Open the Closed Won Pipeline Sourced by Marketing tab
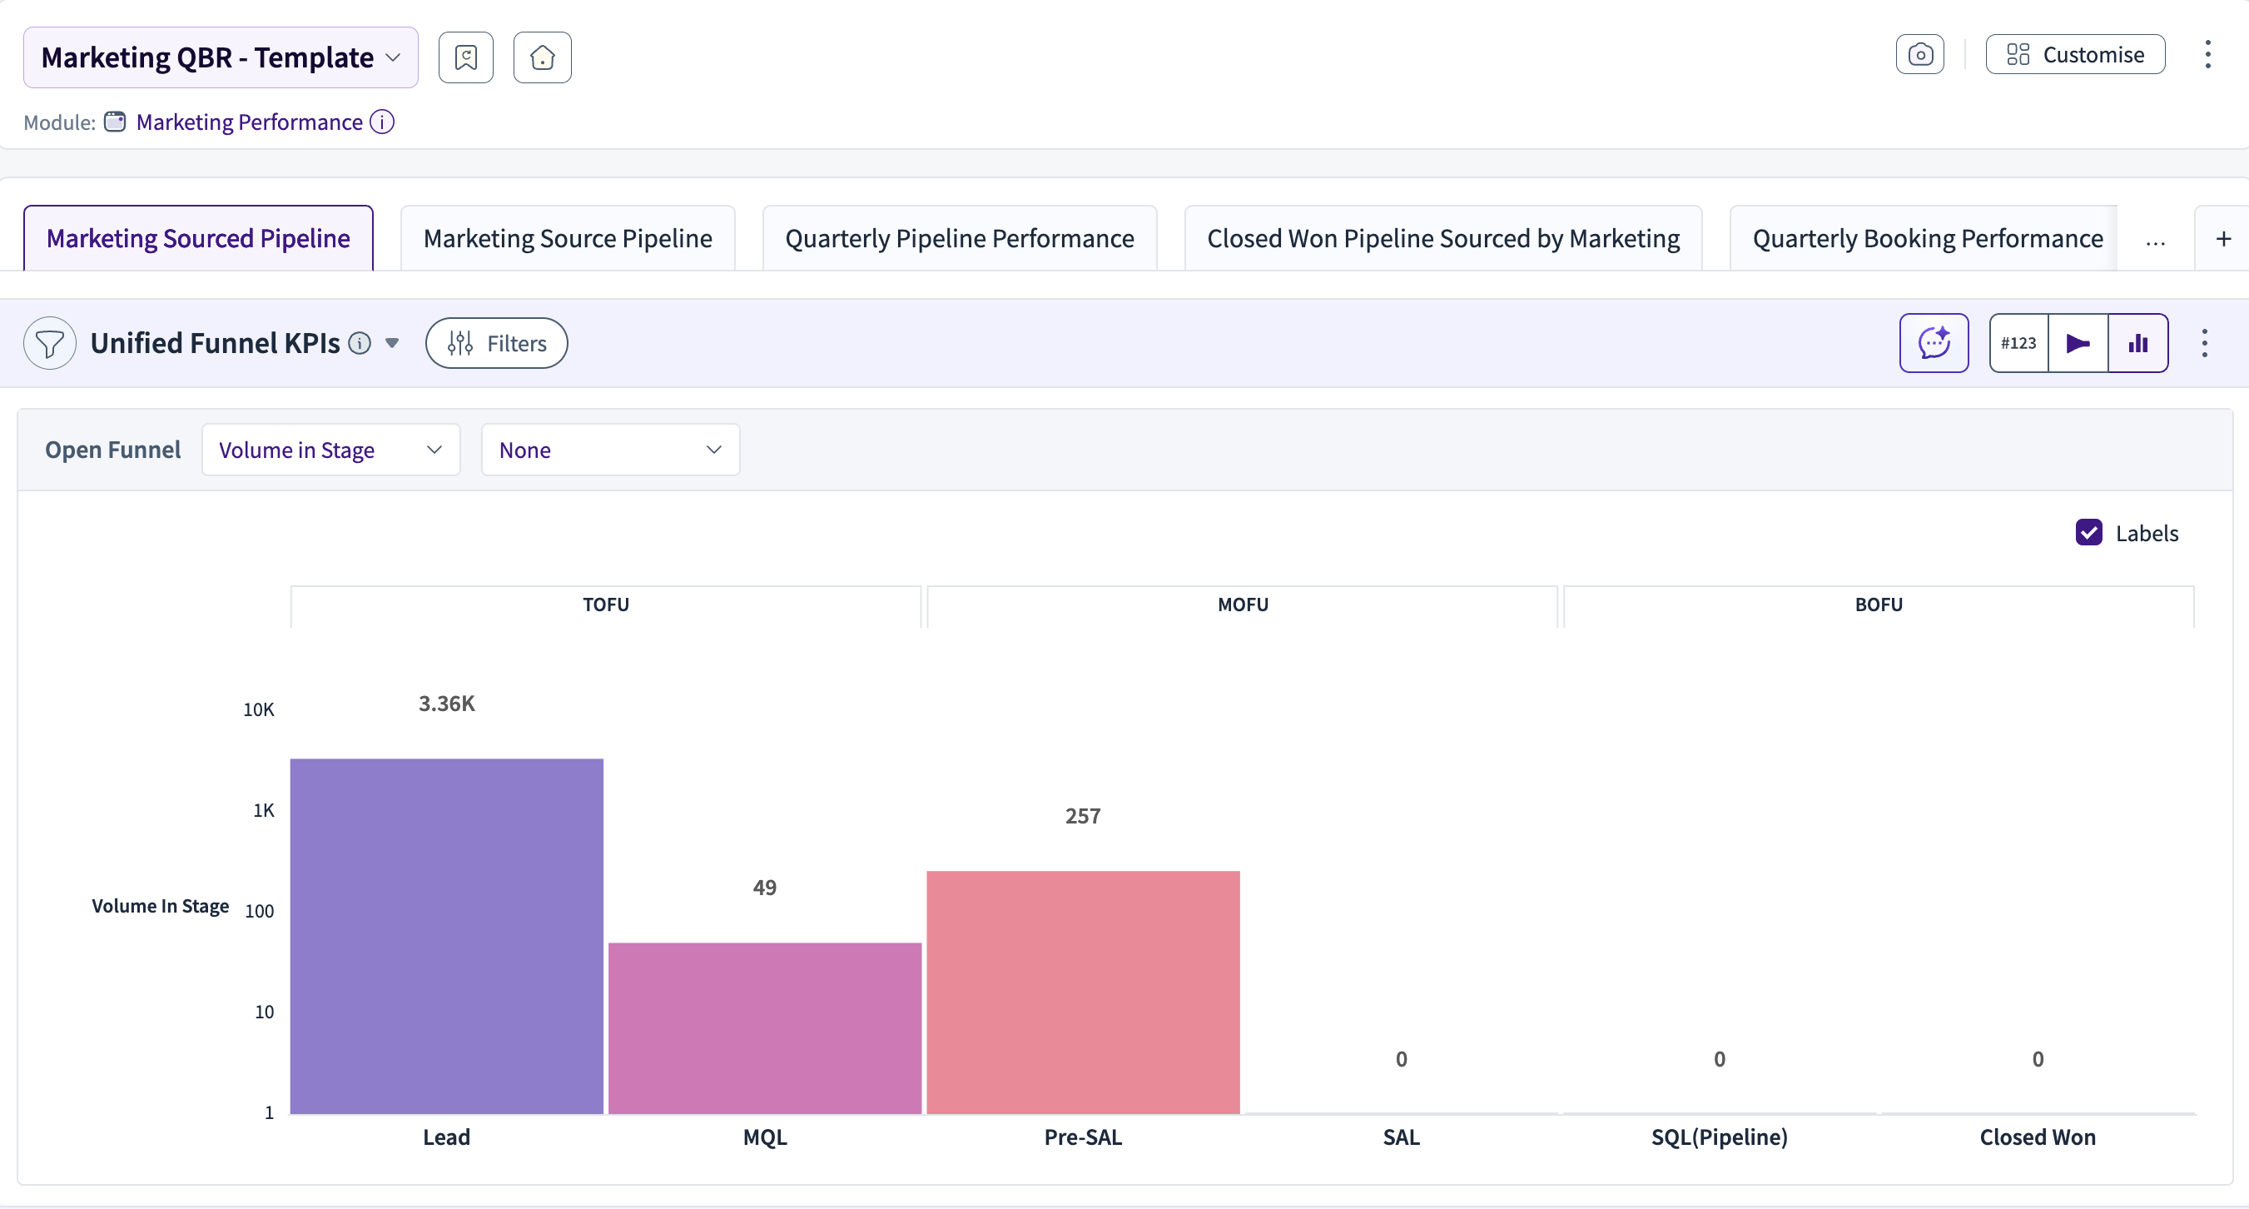 1442,238
